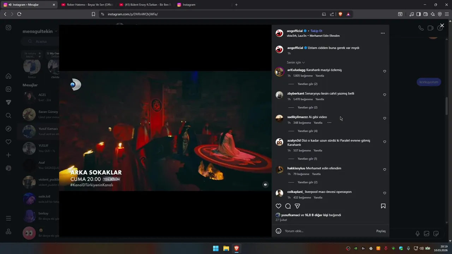The image size is (452, 254).
Task: Open Instagram home logo in sidebar
Action: 8,28
